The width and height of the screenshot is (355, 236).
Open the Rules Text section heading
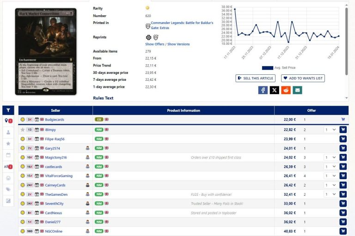[x=103, y=98]
